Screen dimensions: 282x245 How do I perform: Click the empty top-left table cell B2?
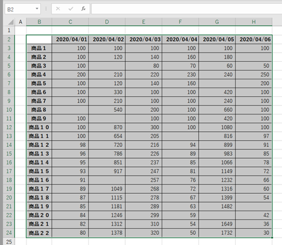coord(39,39)
